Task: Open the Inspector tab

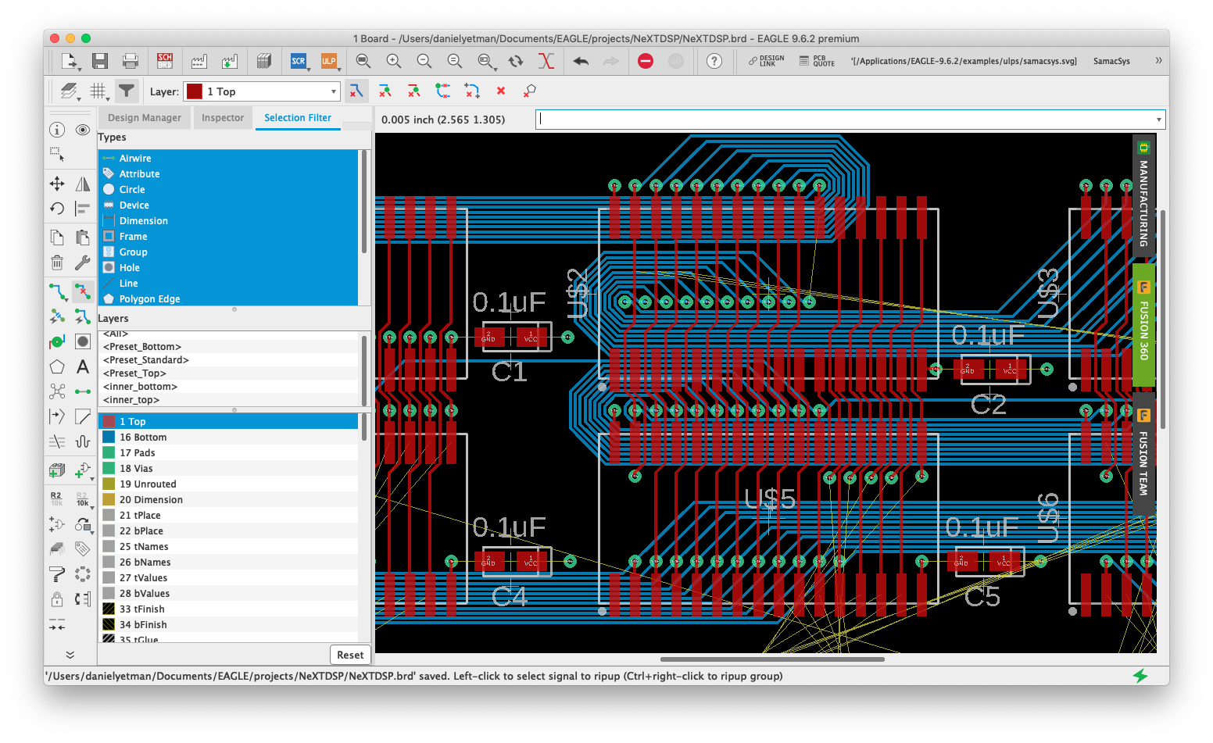Action: (x=223, y=118)
